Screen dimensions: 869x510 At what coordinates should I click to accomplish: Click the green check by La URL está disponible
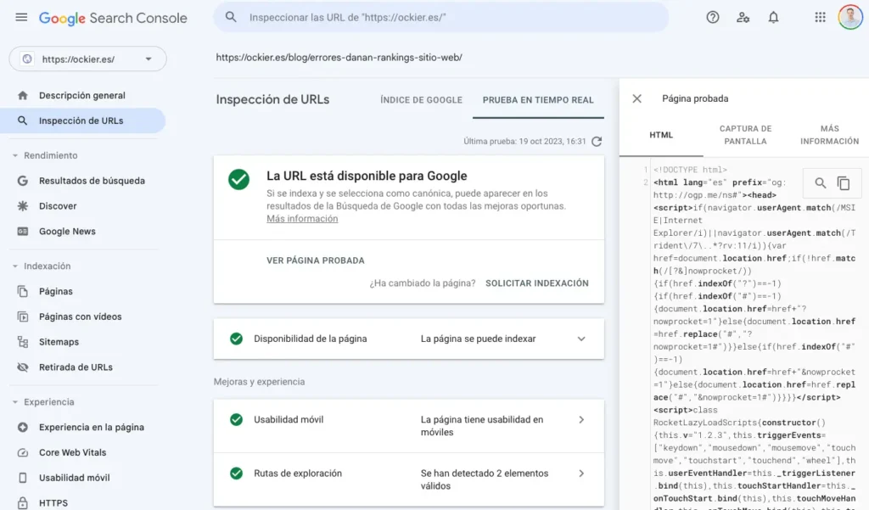pyautogui.click(x=238, y=179)
